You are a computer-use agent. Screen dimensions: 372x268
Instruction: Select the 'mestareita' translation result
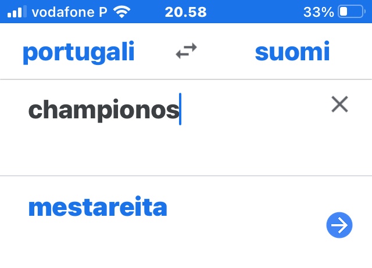click(x=98, y=207)
